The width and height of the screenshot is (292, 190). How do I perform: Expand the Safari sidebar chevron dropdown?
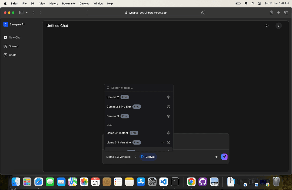coord(26,12)
